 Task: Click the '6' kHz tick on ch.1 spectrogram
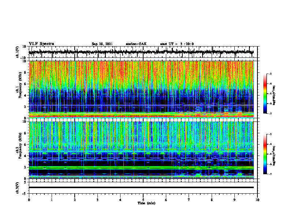tap(26, 84)
